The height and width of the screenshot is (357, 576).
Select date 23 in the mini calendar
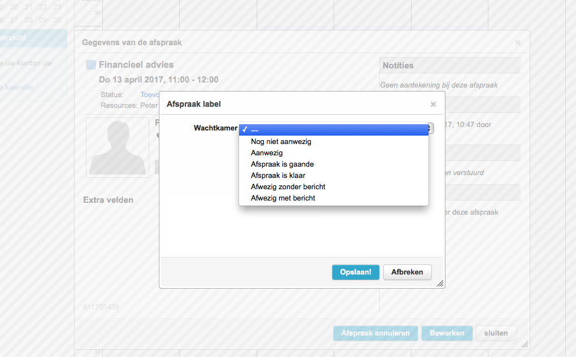click(x=57, y=7)
